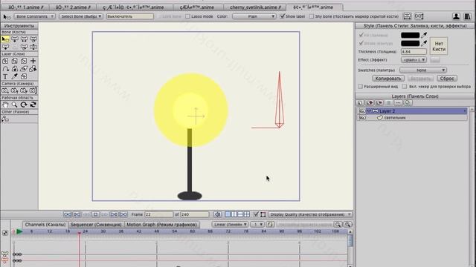Collapse the Layer 2 group triangle
476x267 pixels.
coord(369,111)
